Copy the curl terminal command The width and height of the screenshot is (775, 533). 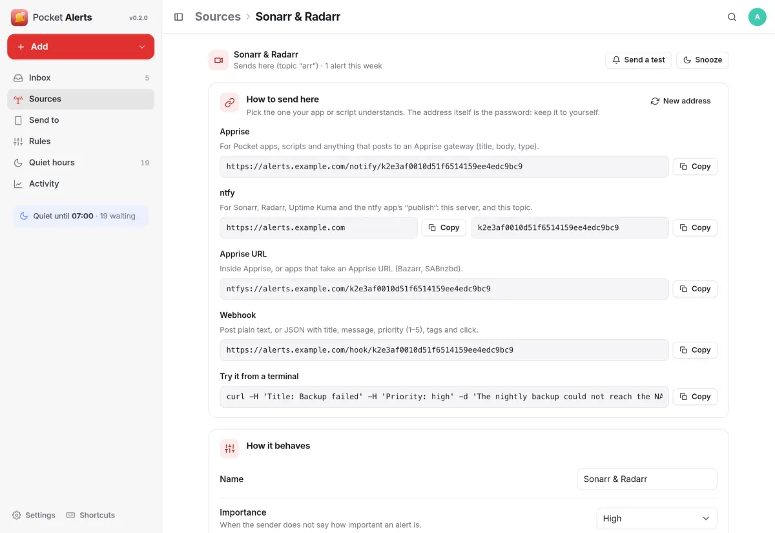pyautogui.click(x=695, y=397)
